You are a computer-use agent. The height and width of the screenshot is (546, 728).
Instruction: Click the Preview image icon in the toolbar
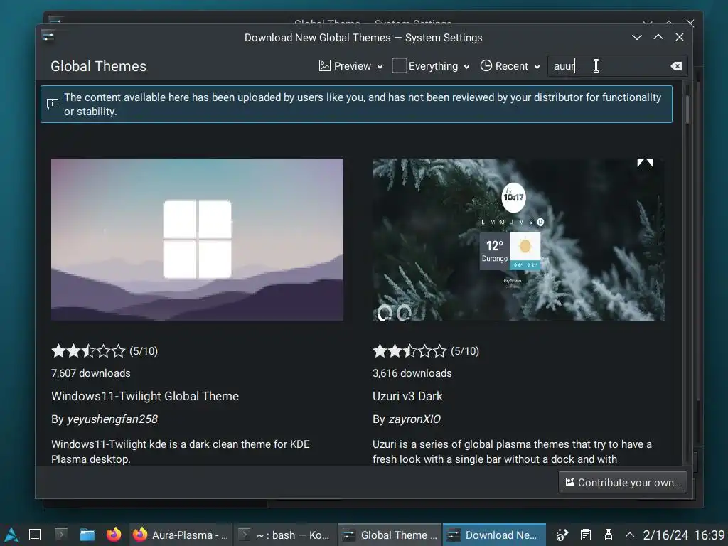(x=324, y=66)
